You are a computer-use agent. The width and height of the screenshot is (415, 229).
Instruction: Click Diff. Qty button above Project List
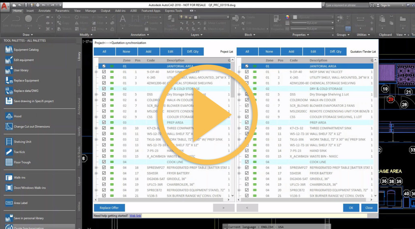pos(193,52)
